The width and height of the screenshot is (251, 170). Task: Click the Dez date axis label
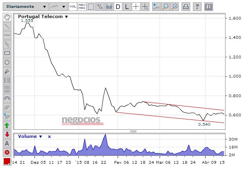coord(35,162)
